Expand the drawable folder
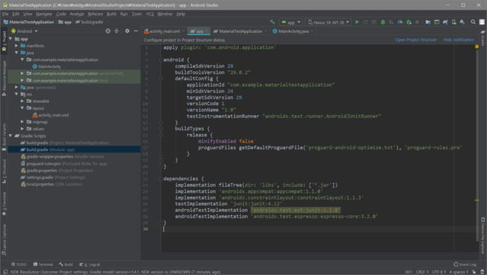487x275 pixels. tap(22, 101)
